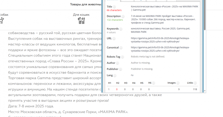Open the Для кошек category link
223x117 pixels.
pos(81,15)
